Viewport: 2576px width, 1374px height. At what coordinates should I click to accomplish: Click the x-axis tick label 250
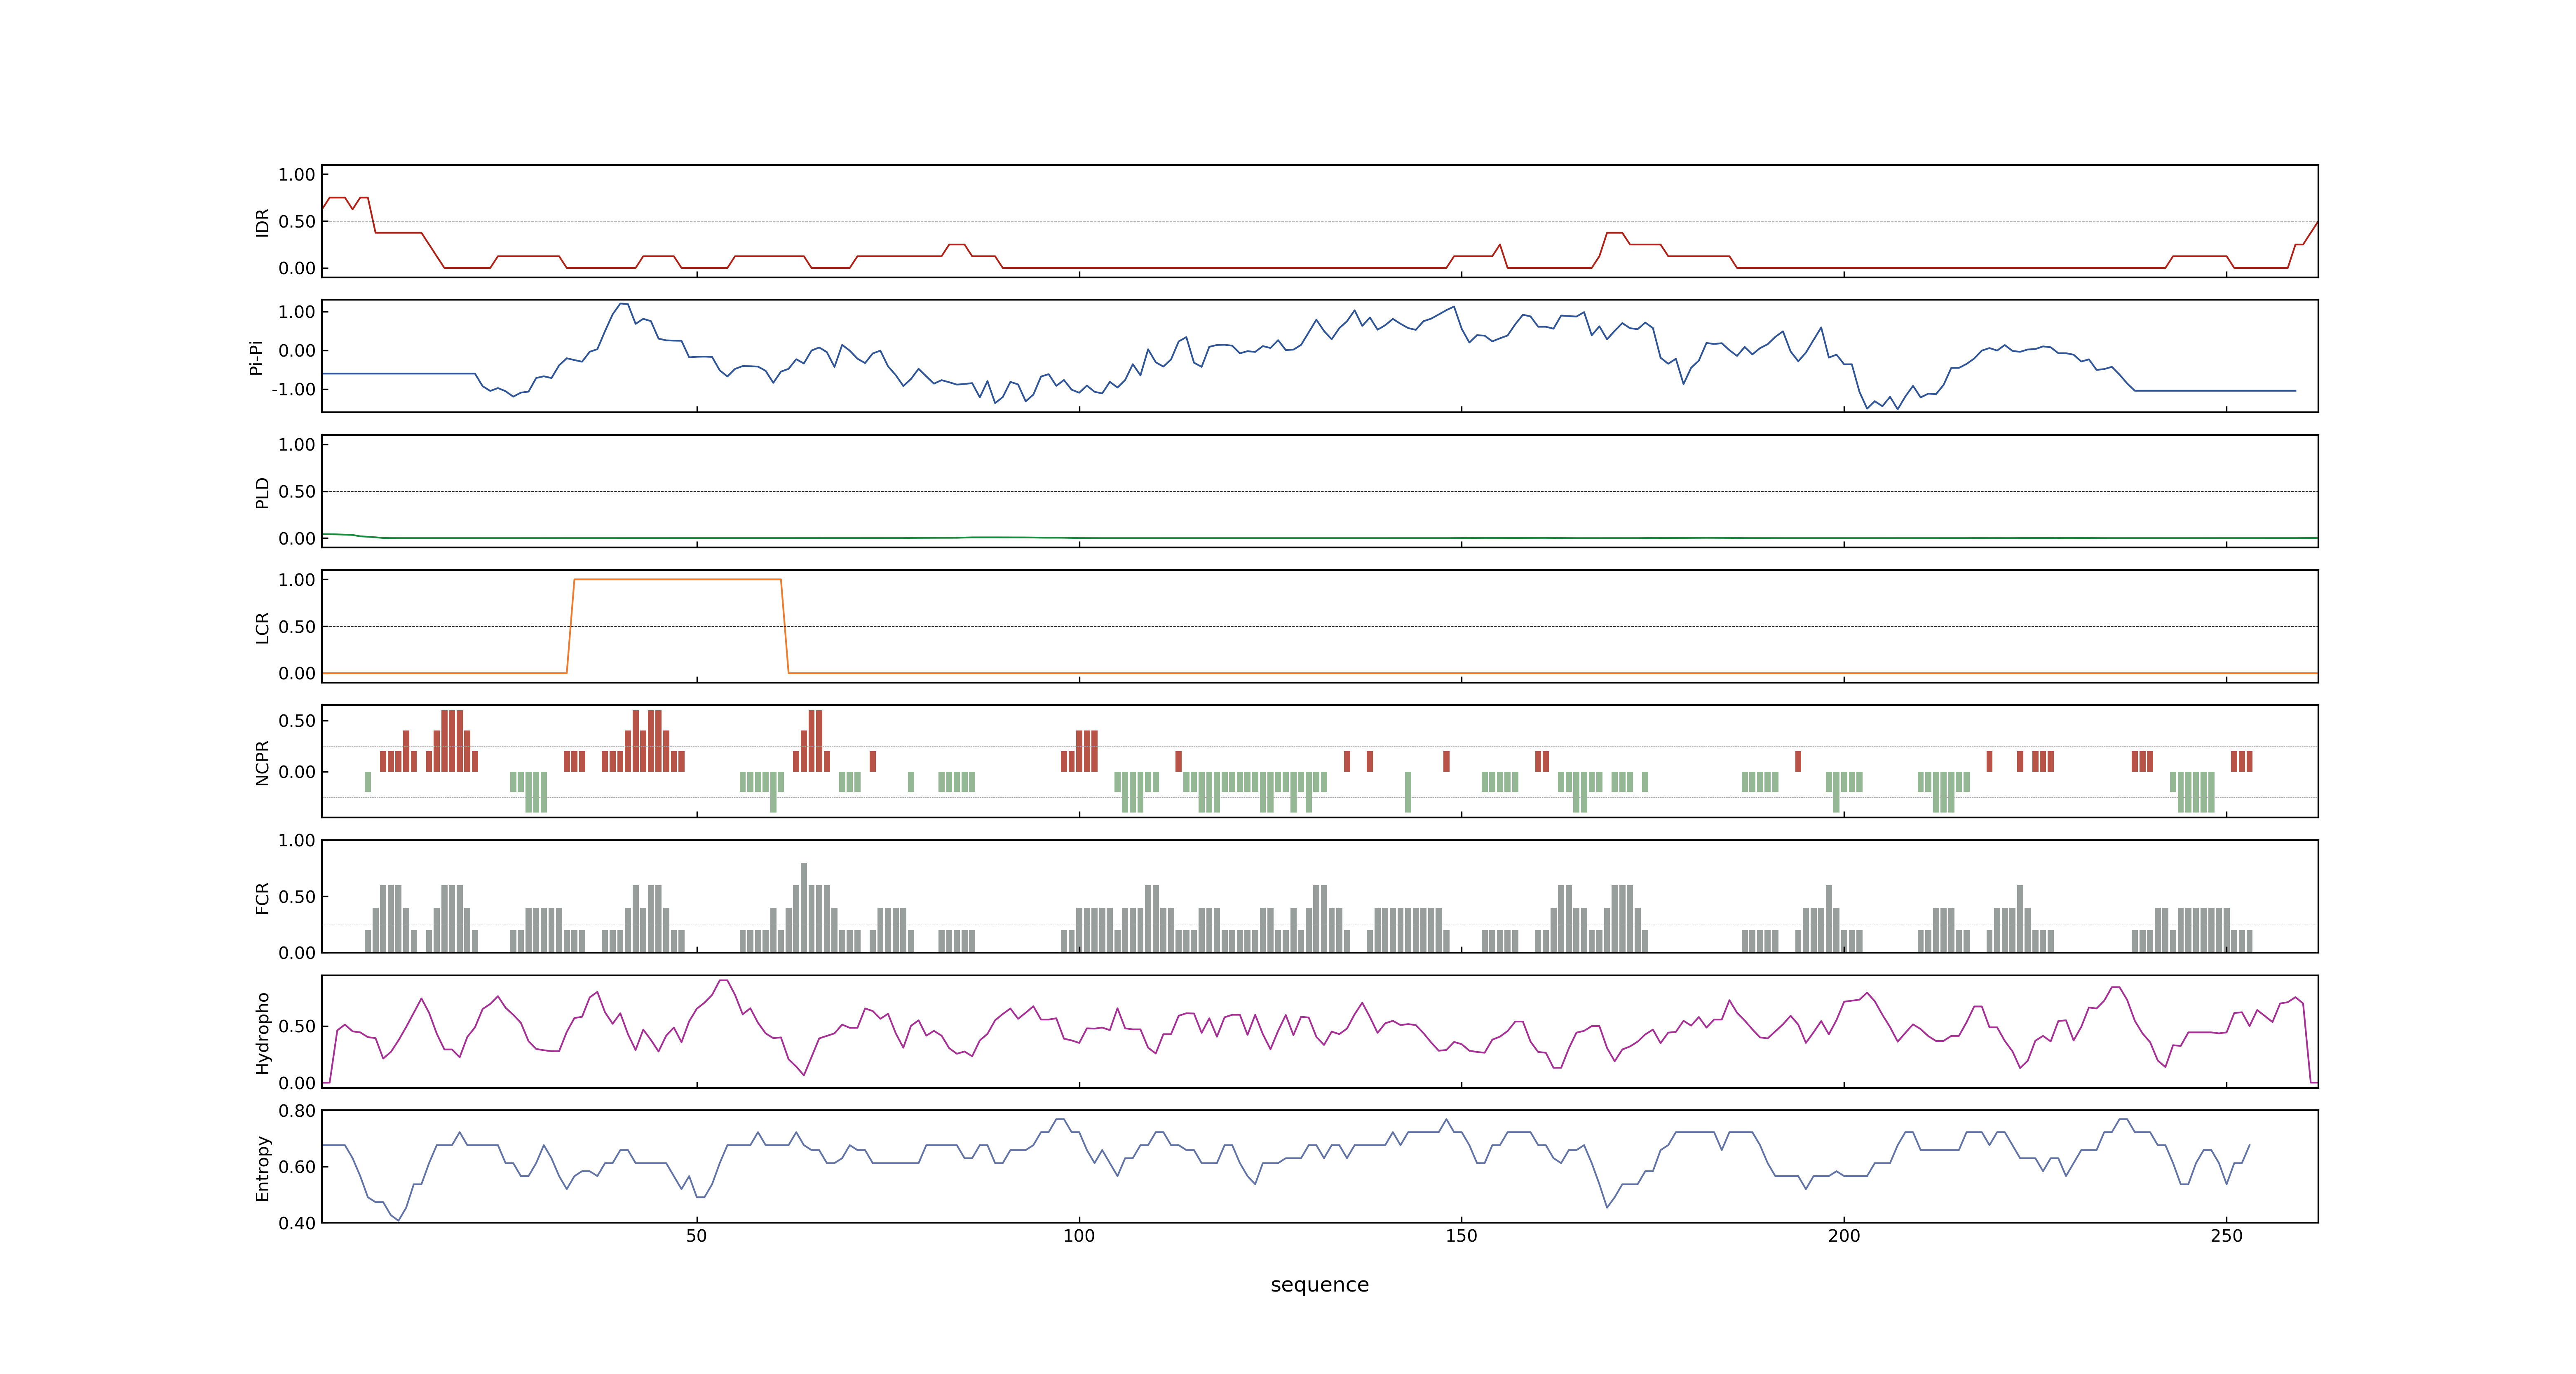pyautogui.click(x=2226, y=1236)
